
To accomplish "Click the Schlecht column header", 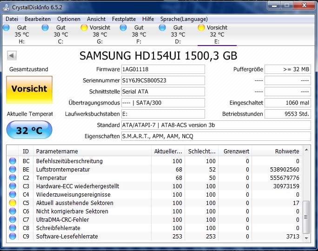I will (x=202, y=151).
